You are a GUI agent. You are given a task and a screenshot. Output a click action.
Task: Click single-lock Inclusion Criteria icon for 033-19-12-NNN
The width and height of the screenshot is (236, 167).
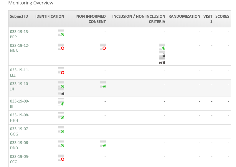click(x=162, y=54)
